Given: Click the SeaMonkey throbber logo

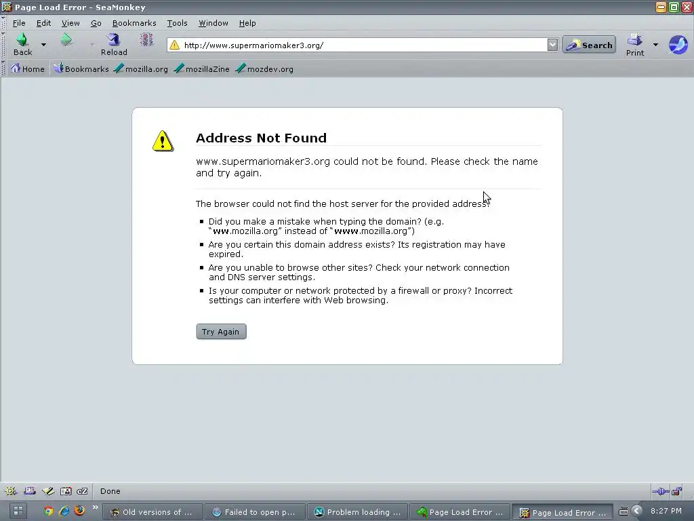Looking at the screenshot, I should tap(678, 45).
